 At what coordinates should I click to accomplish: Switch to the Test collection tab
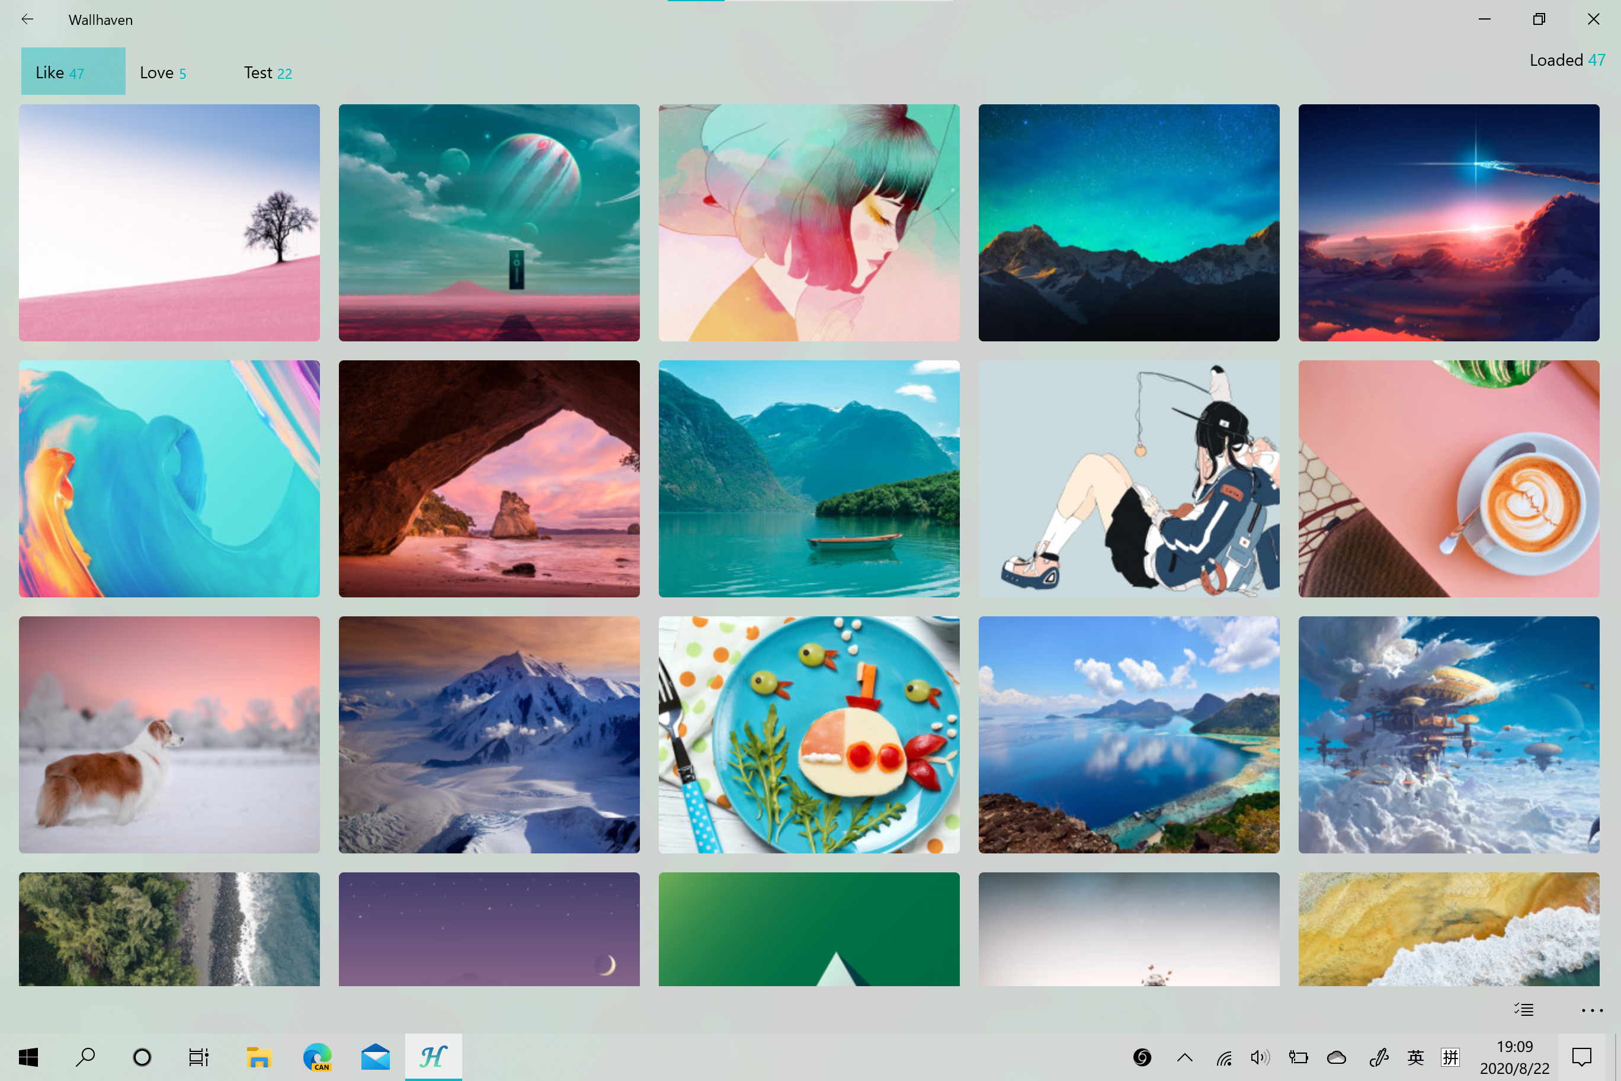point(267,72)
